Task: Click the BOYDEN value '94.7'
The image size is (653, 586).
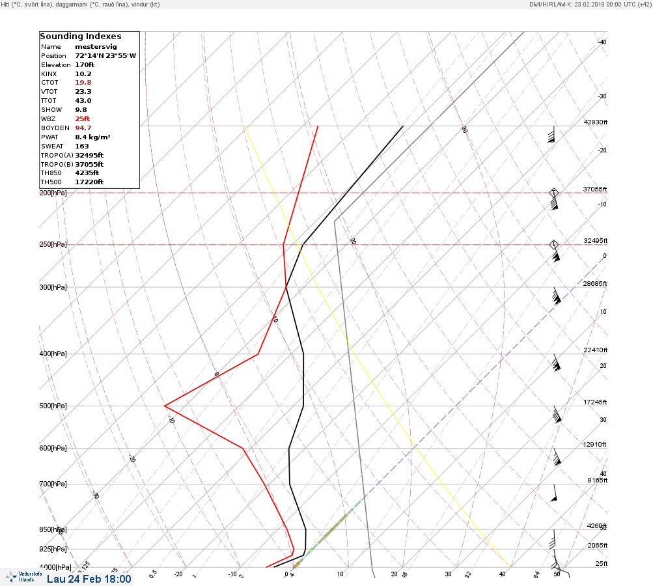Action: (83, 128)
